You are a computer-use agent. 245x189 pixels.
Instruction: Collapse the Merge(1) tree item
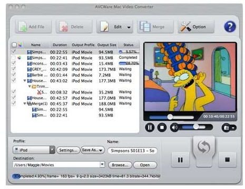tap(25, 103)
